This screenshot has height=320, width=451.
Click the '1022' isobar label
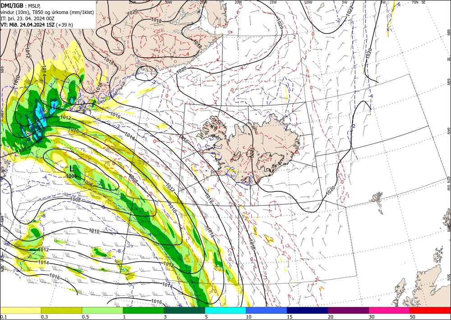coord(350,10)
